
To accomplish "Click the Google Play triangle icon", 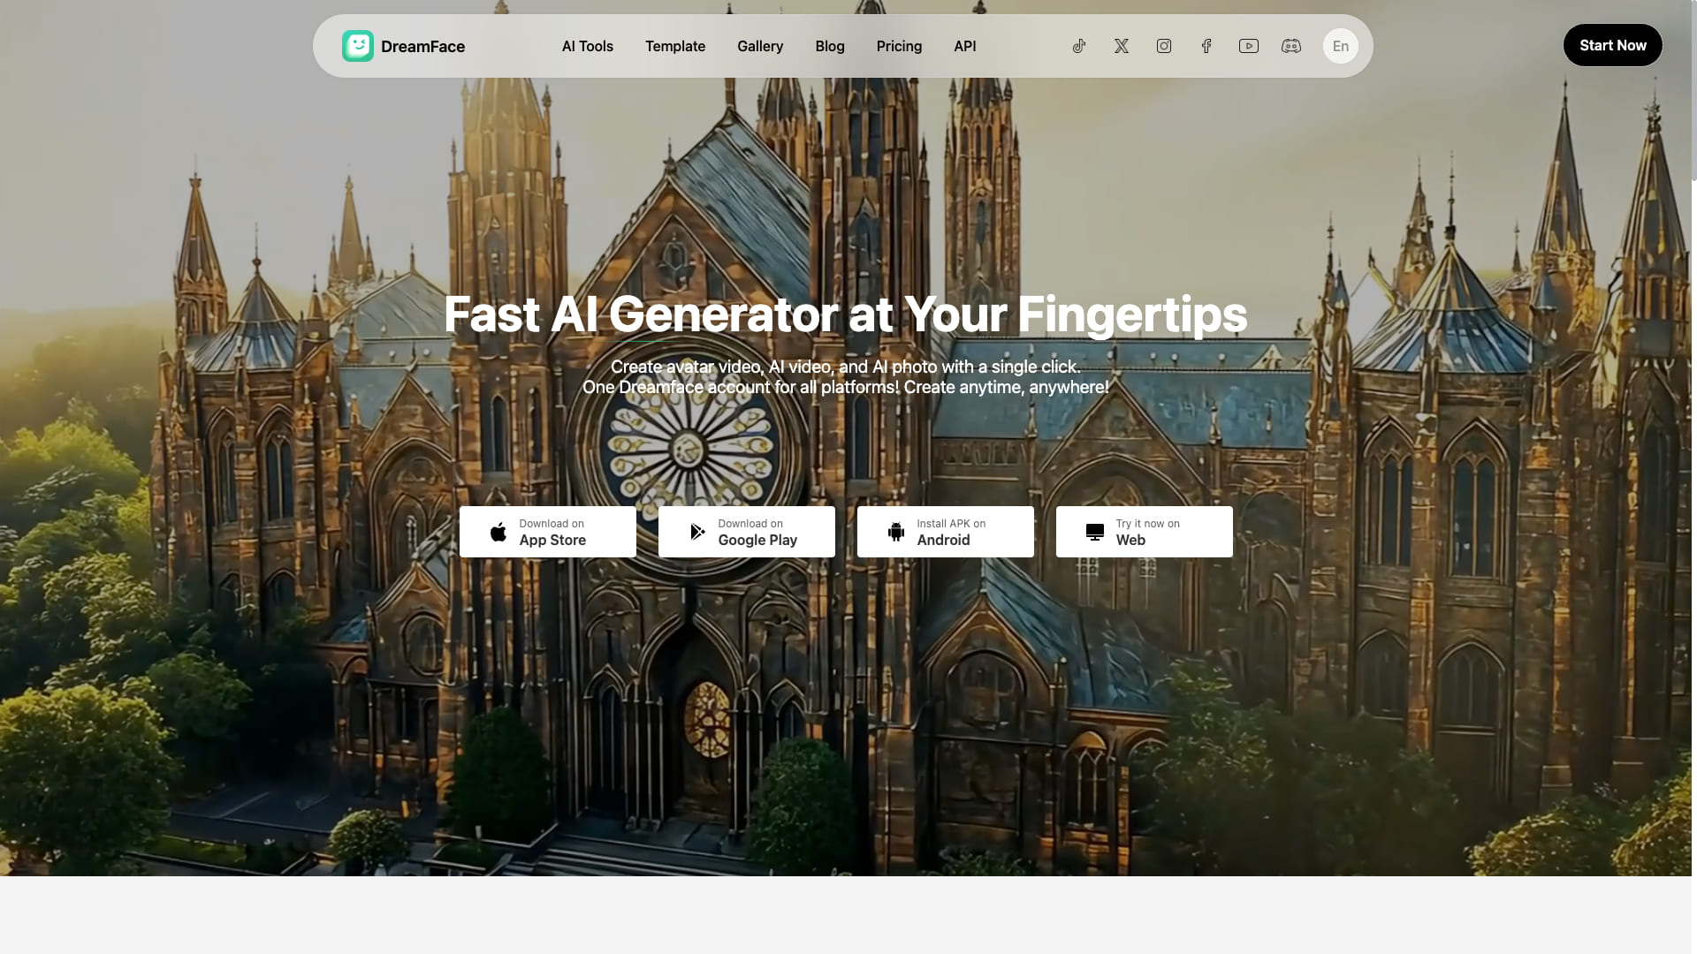I will (x=697, y=532).
